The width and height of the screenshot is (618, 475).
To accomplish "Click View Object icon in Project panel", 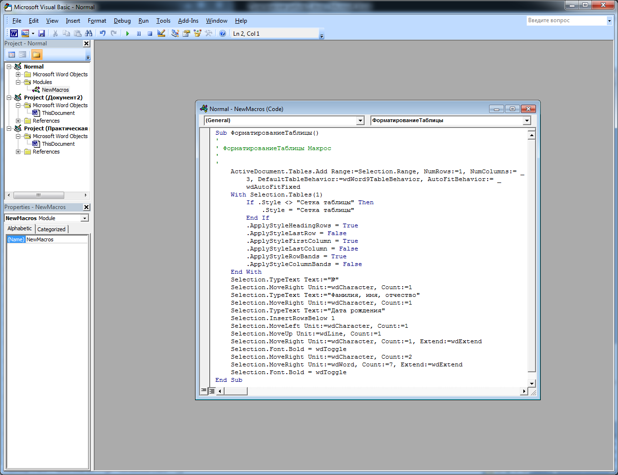I will (x=23, y=55).
